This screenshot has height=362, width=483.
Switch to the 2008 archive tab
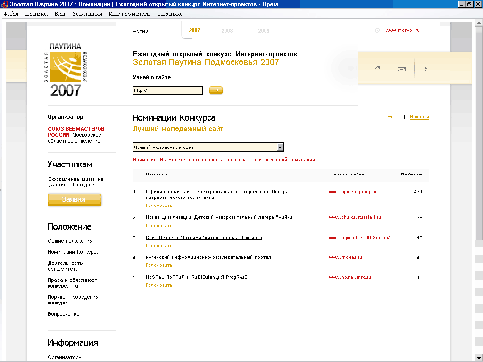pos(227,31)
